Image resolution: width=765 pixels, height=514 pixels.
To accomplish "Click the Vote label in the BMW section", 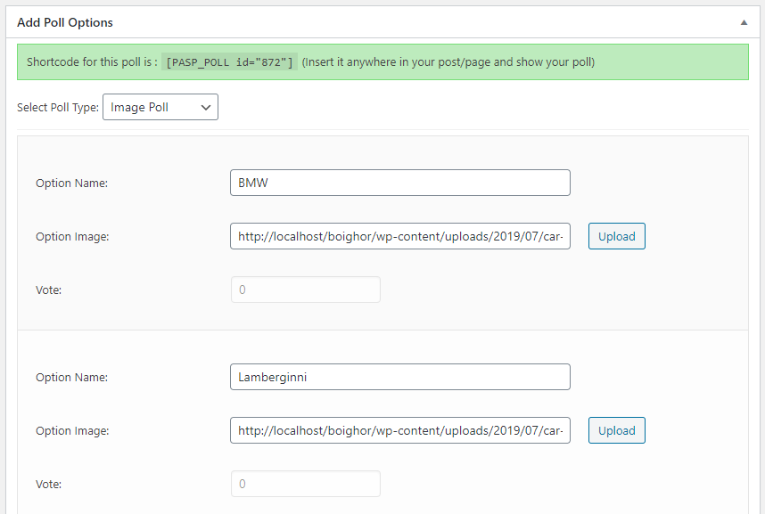I will point(48,290).
